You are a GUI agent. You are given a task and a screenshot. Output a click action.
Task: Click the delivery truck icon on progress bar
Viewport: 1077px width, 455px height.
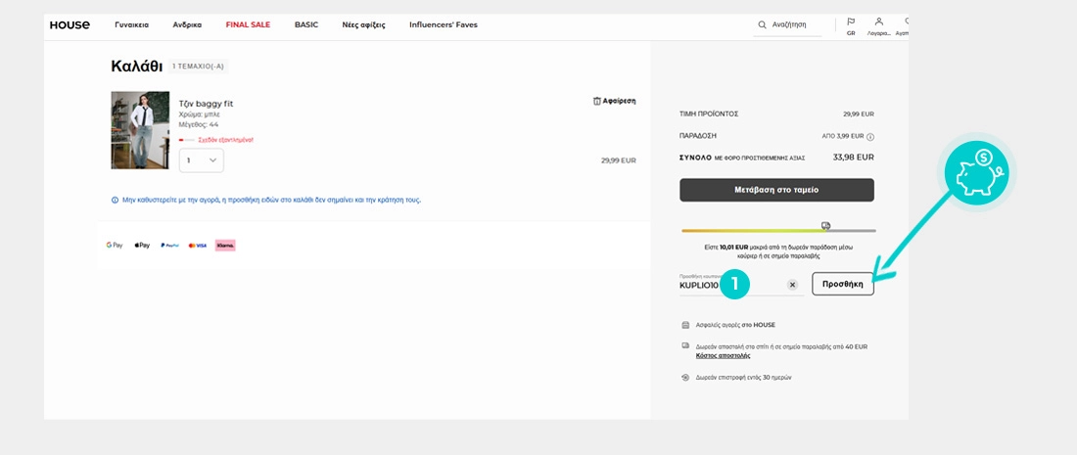(825, 225)
